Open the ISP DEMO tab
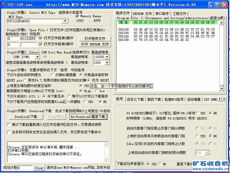 pos(211,100)
